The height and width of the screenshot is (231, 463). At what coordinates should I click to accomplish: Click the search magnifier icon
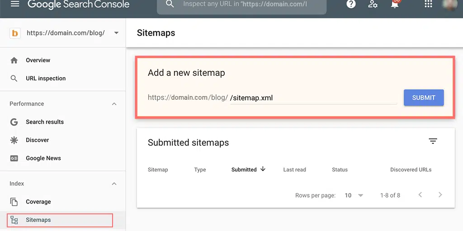pyautogui.click(x=170, y=4)
